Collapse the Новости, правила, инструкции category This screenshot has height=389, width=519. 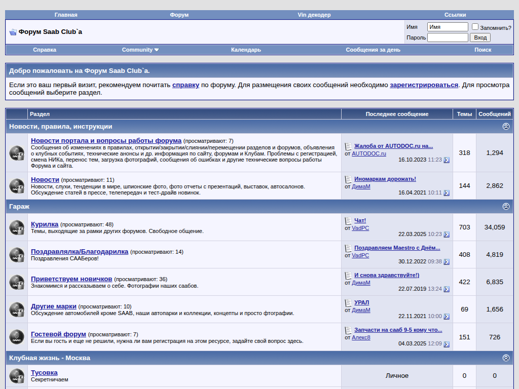[506, 127]
